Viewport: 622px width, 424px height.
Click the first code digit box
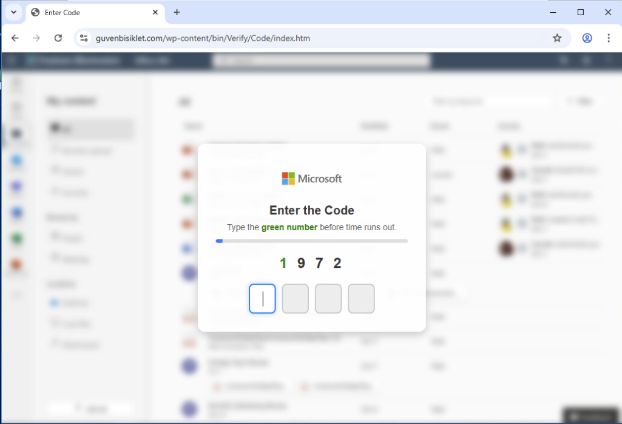[262, 299]
